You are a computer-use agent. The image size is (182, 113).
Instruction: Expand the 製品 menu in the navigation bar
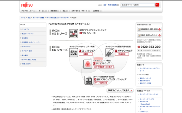[65, 11]
